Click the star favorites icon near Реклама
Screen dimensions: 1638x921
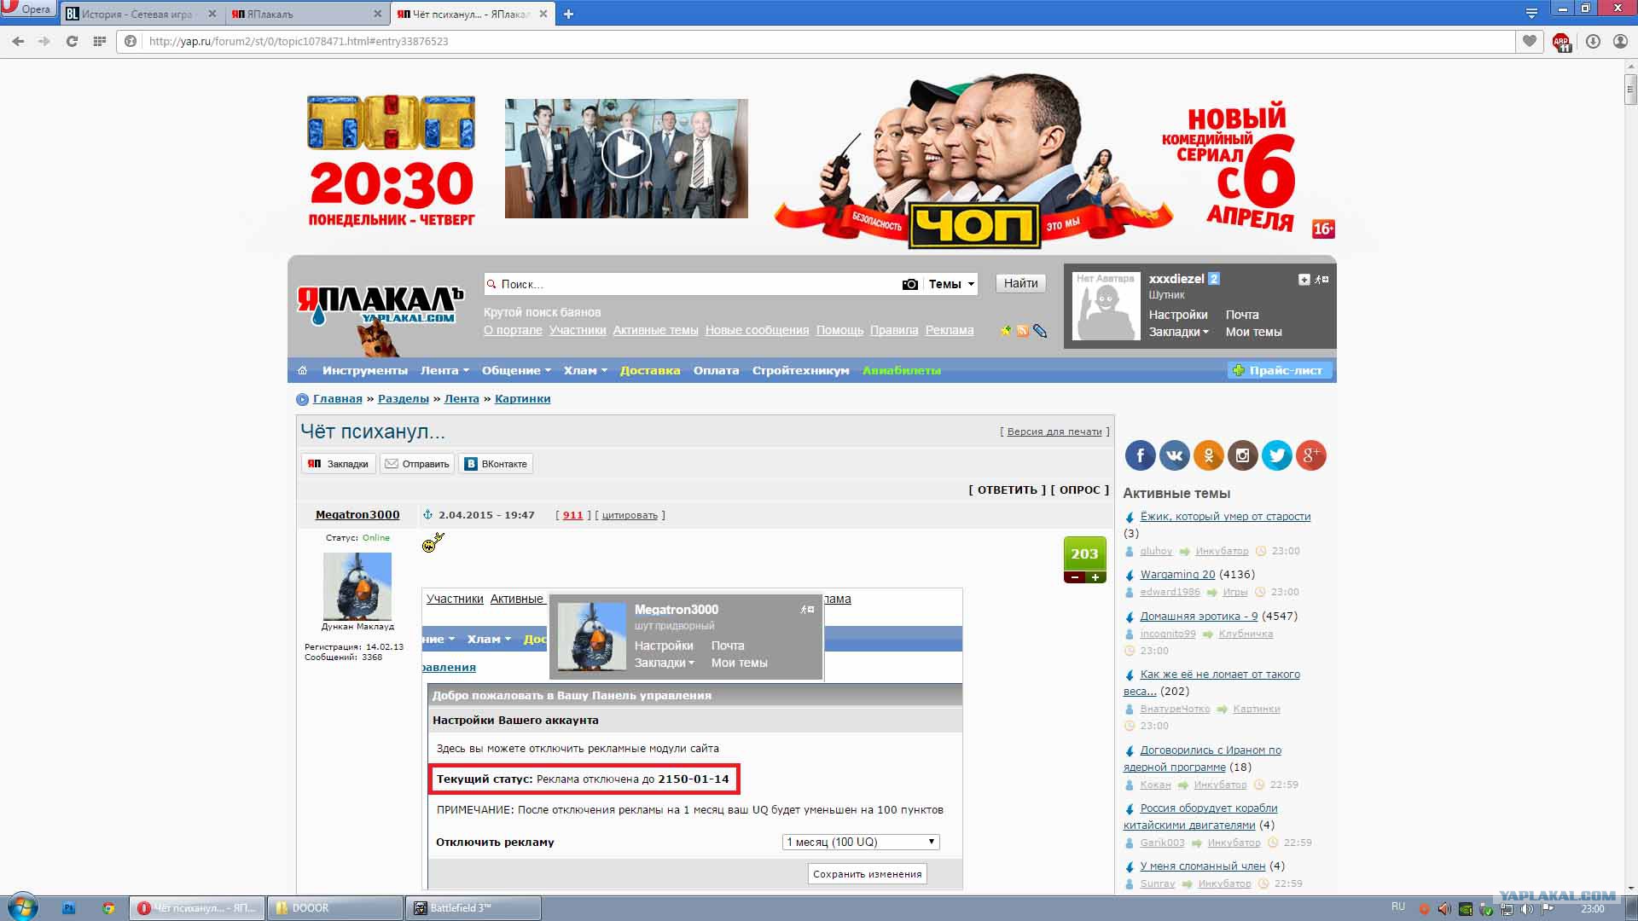pos(1006,331)
